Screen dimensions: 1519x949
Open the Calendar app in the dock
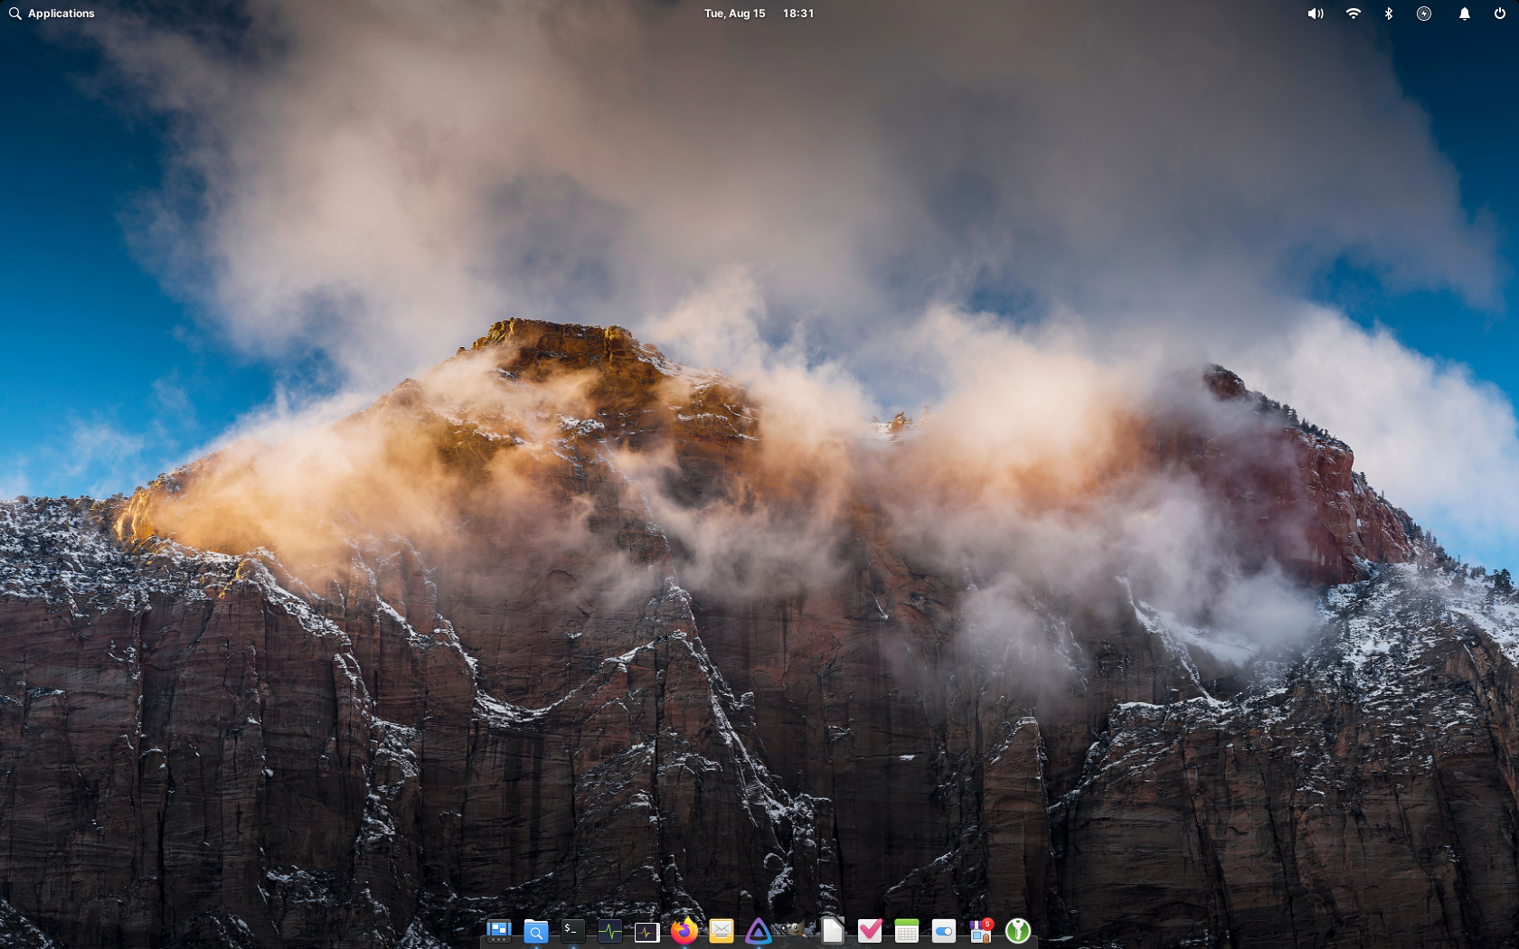(906, 931)
